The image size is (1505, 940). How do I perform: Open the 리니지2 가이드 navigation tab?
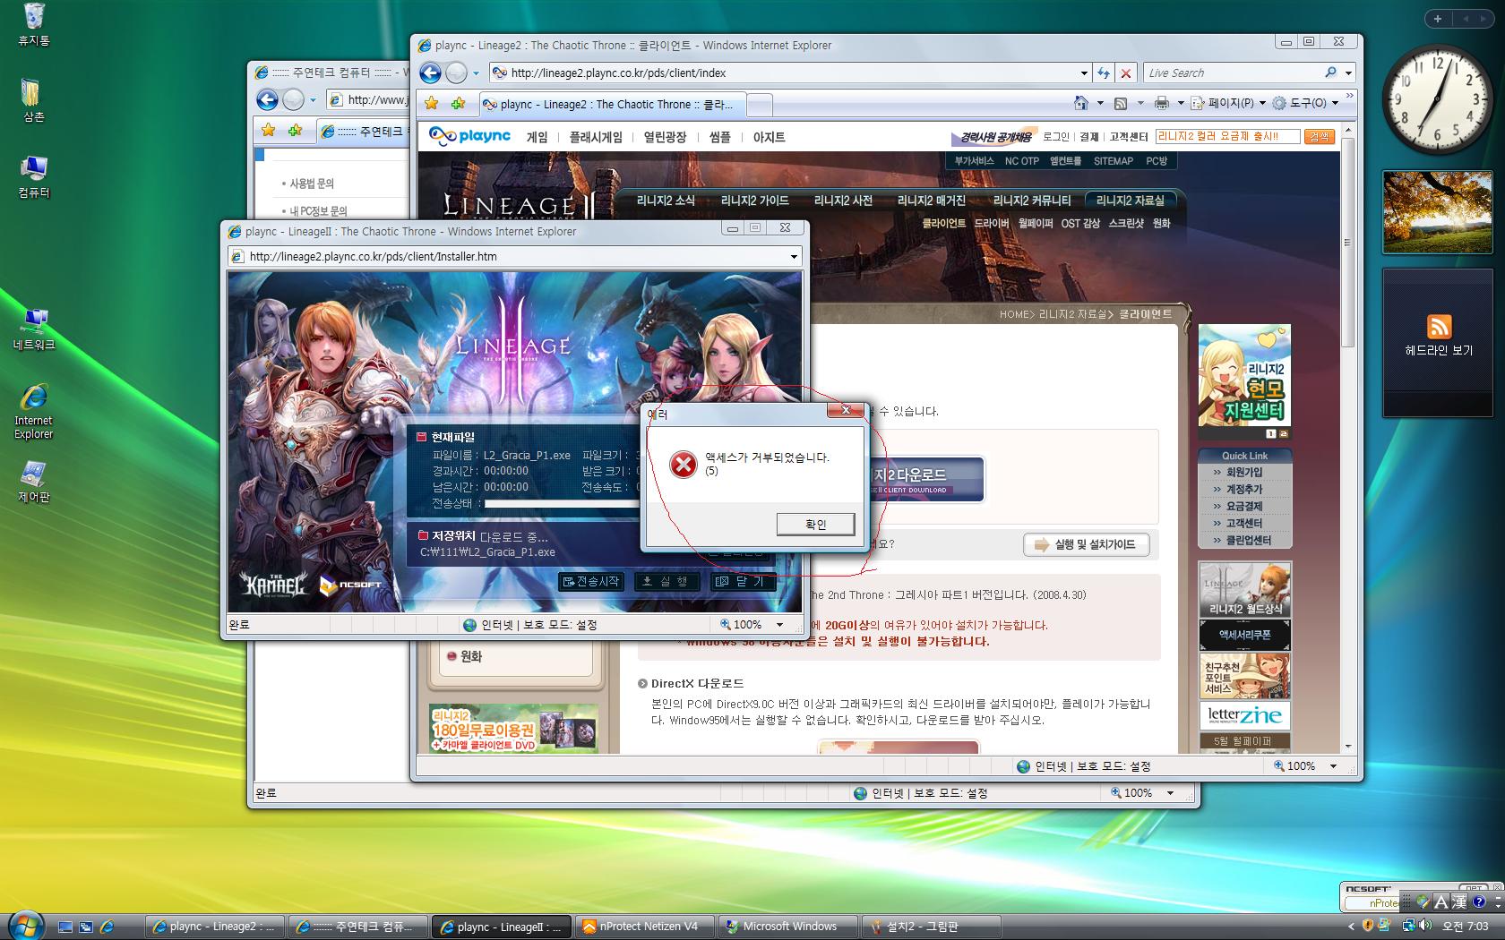pos(754,201)
